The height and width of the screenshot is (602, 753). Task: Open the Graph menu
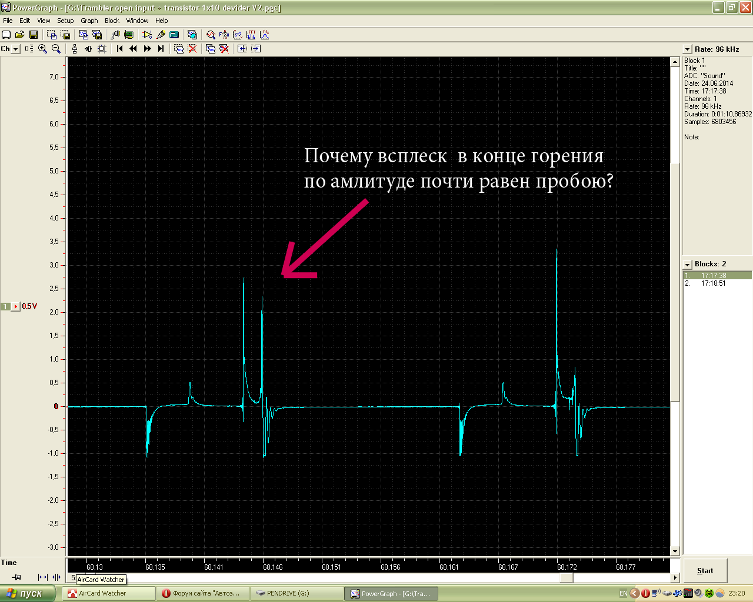click(89, 21)
